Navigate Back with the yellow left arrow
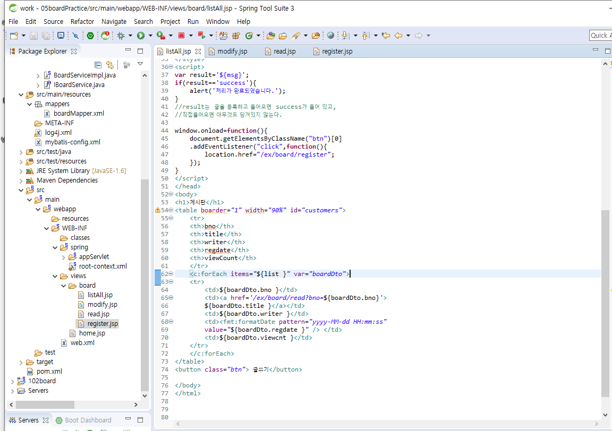The width and height of the screenshot is (612, 431). click(x=398, y=36)
